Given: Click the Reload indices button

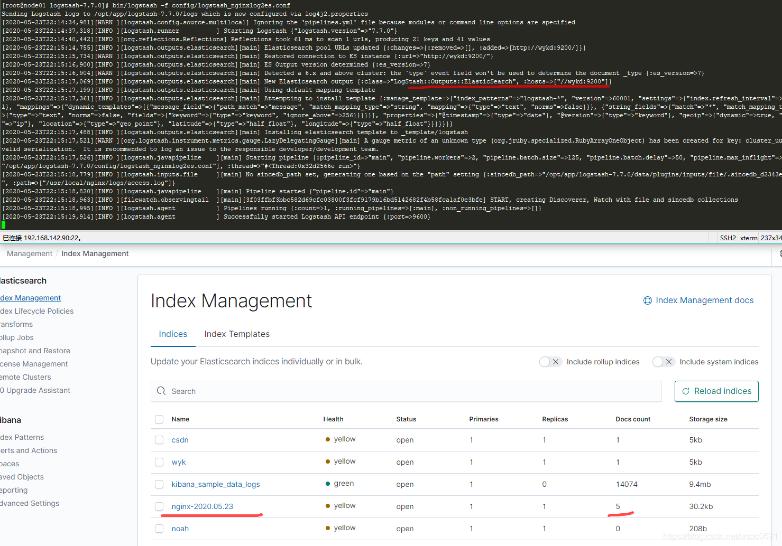Looking at the screenshot, I should tap(716, 391).
